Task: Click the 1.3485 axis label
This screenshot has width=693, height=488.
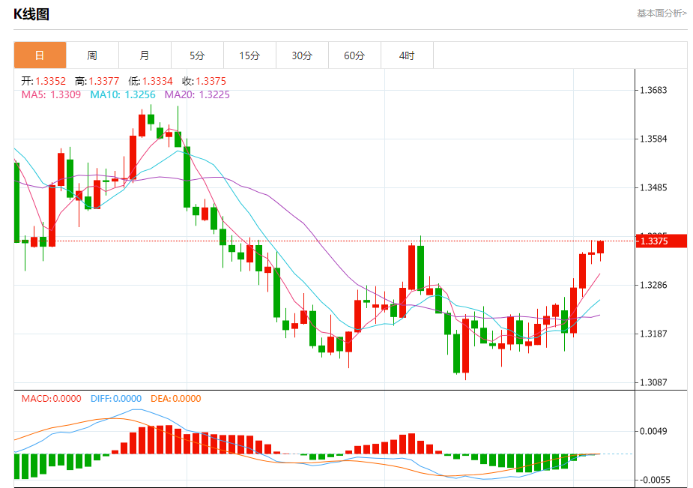Action: (653, 187)
